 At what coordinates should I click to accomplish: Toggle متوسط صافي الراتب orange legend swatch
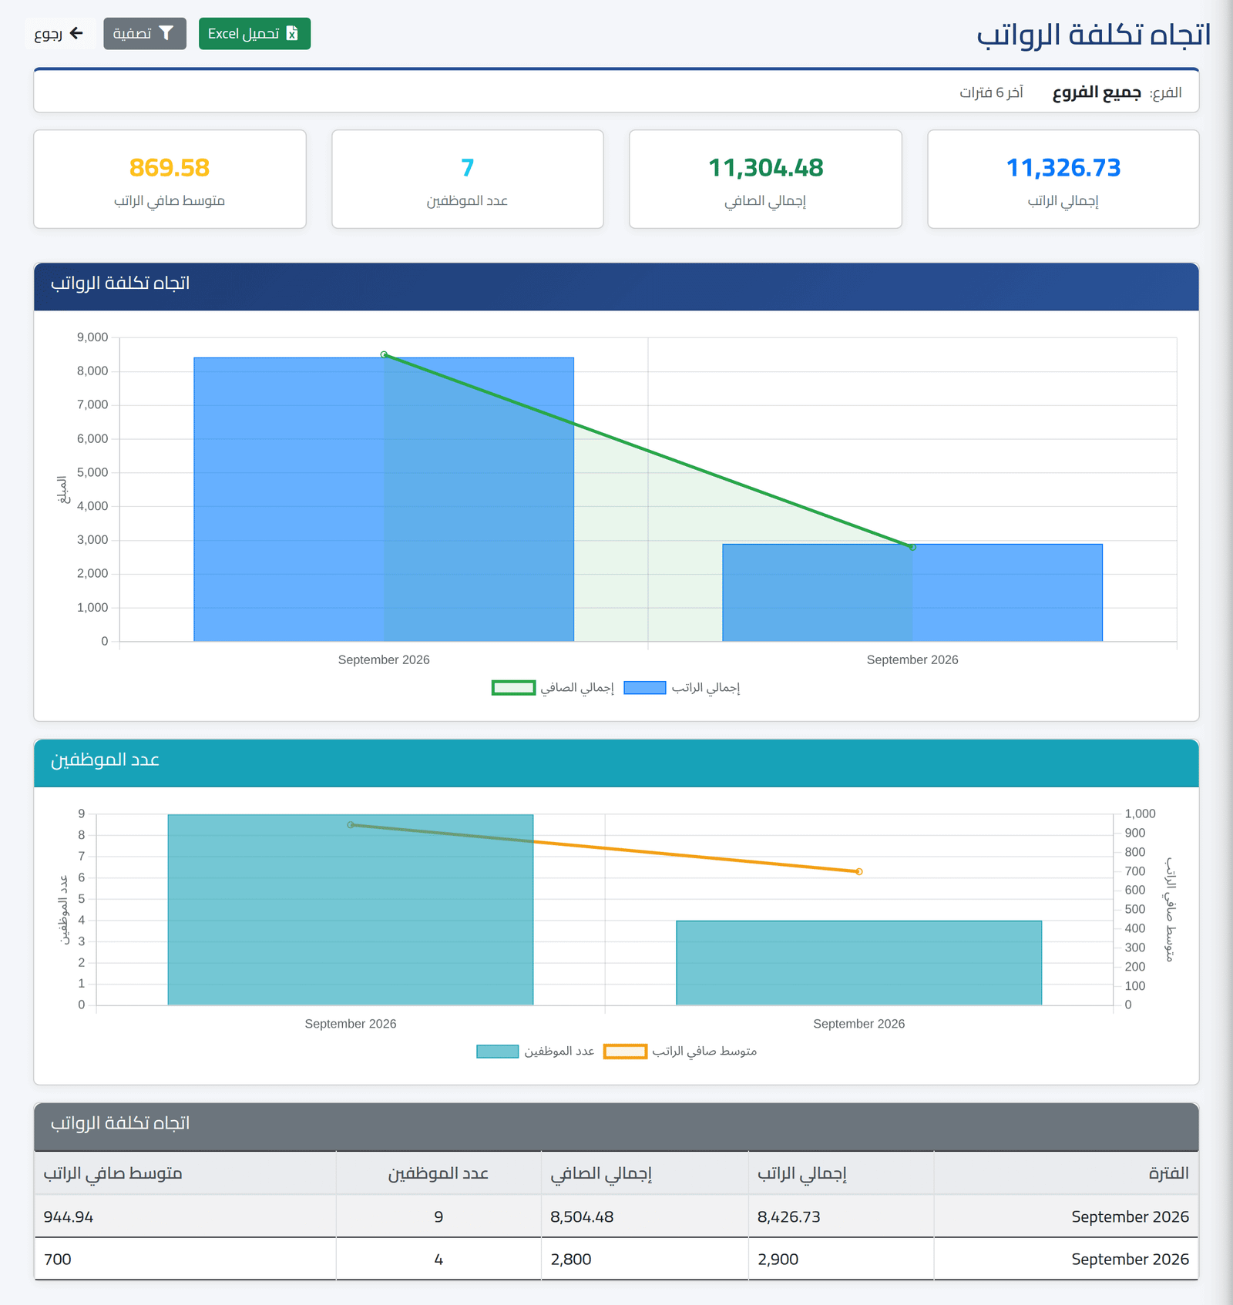coord(625,1052)
